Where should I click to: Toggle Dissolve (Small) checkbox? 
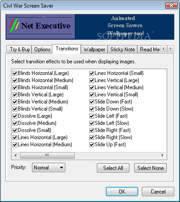coord(15,130)
